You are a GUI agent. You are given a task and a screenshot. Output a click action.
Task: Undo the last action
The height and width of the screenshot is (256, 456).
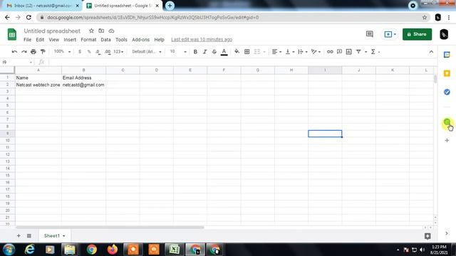[x=14, y=52]
